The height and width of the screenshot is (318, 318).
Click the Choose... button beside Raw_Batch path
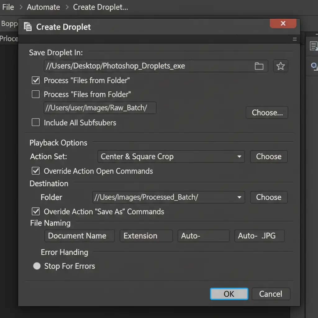point(267,113)
